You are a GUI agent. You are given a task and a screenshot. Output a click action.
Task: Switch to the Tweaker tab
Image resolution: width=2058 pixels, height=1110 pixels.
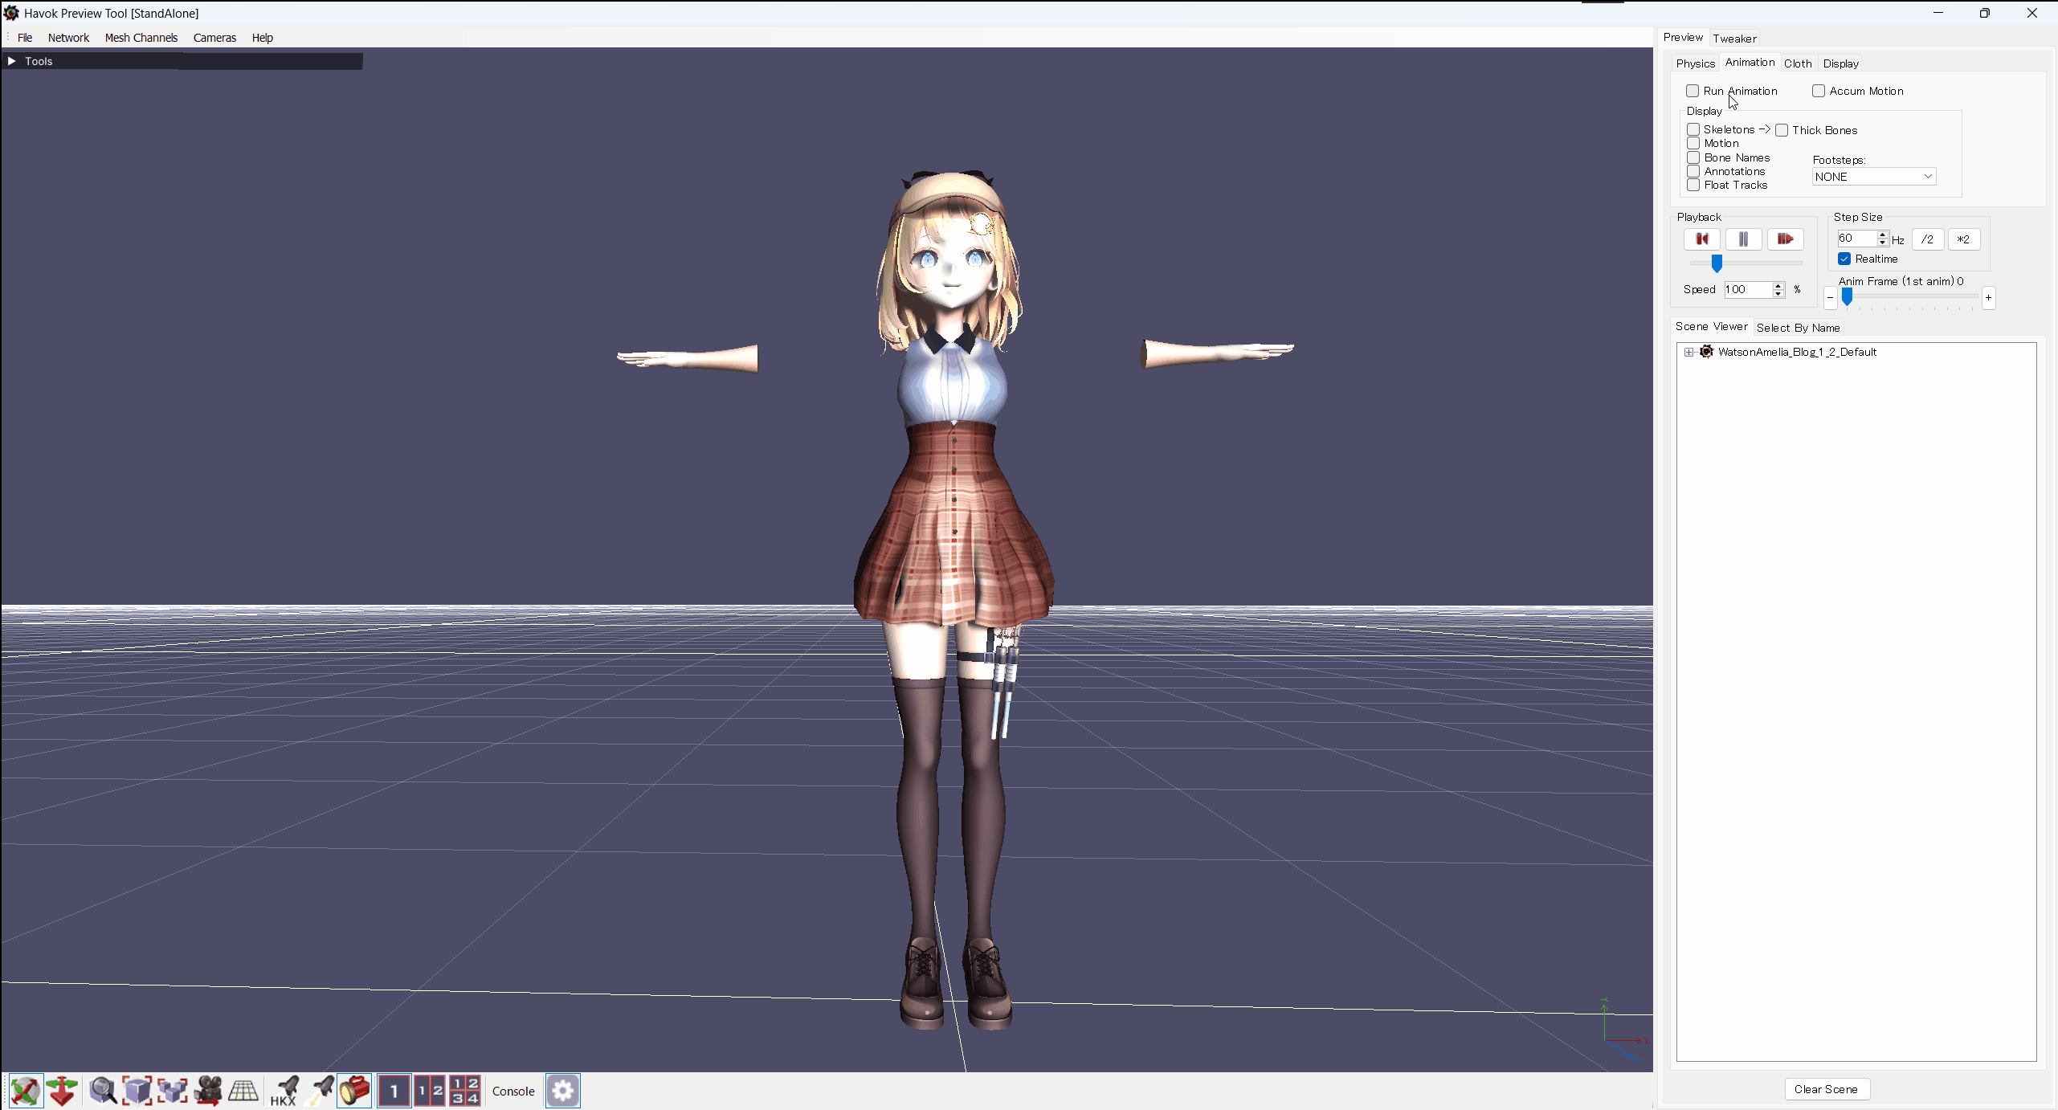[x=1734, y=39]
